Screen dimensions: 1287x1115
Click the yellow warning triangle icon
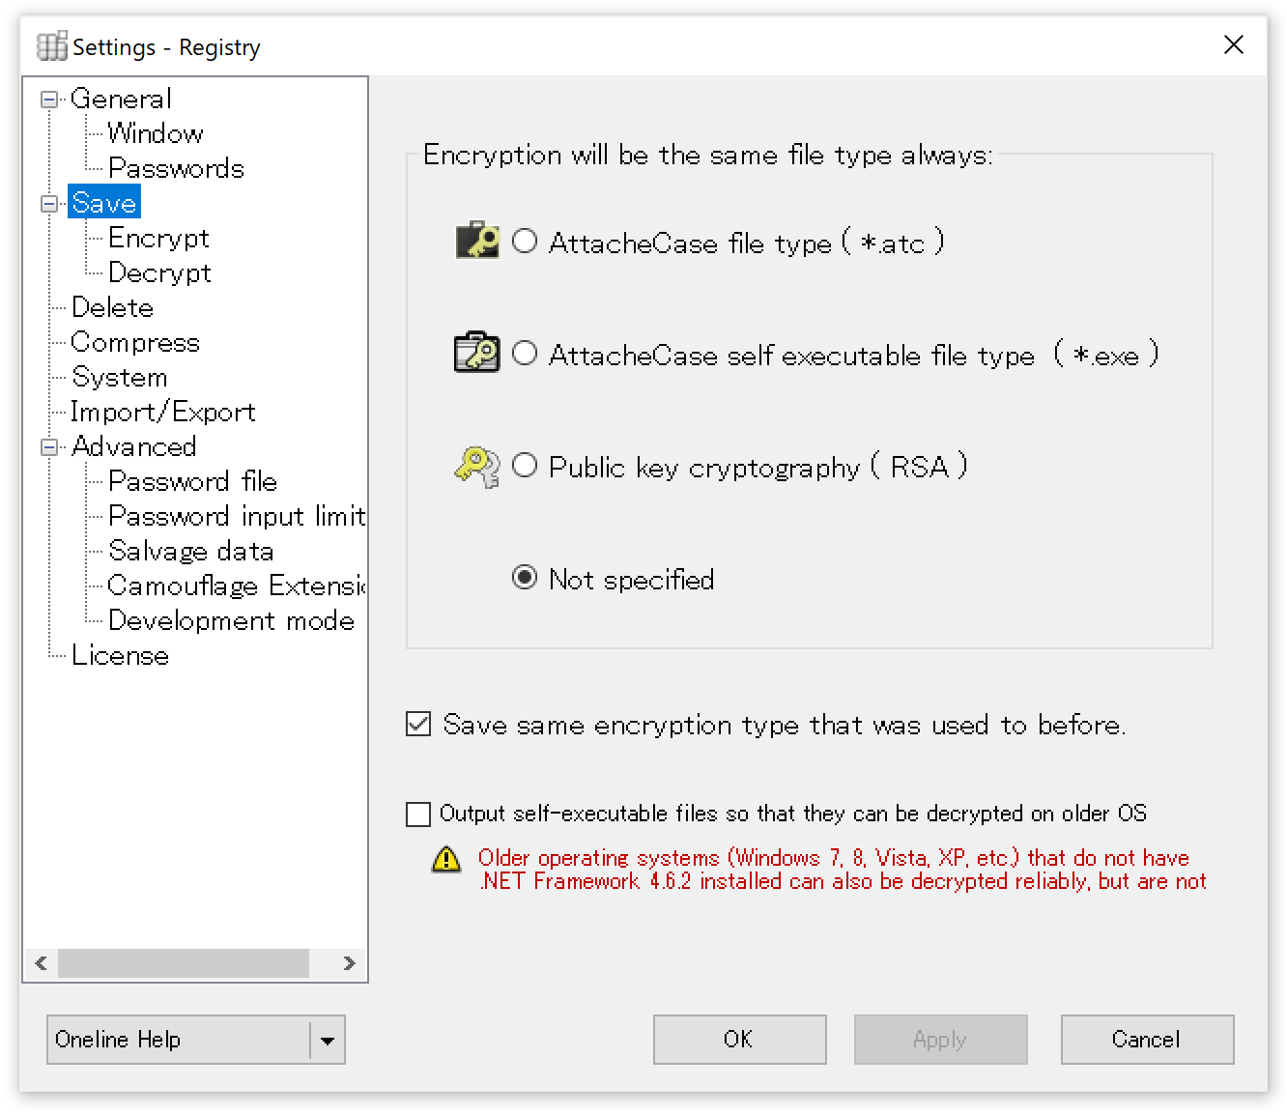(x=446, y=859)
